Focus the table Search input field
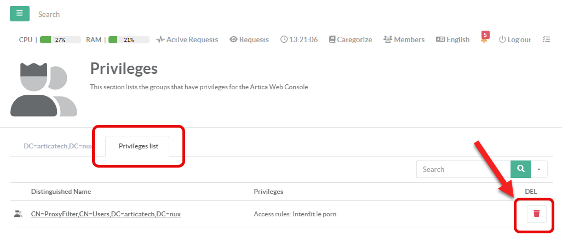 [463, 169]
